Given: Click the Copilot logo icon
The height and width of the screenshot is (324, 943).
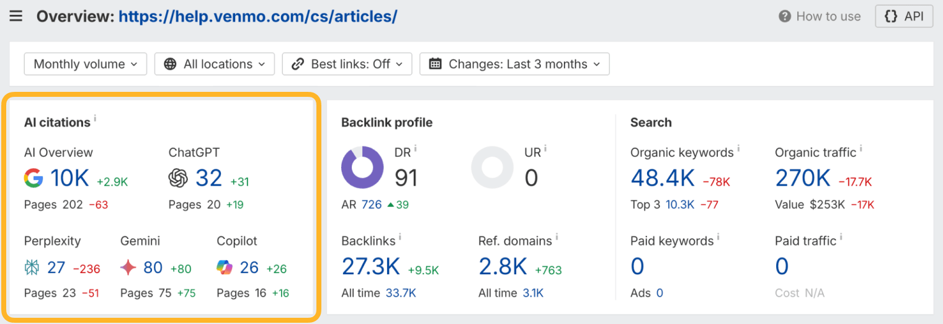Looking at the screenshot, I should point(225,268).
